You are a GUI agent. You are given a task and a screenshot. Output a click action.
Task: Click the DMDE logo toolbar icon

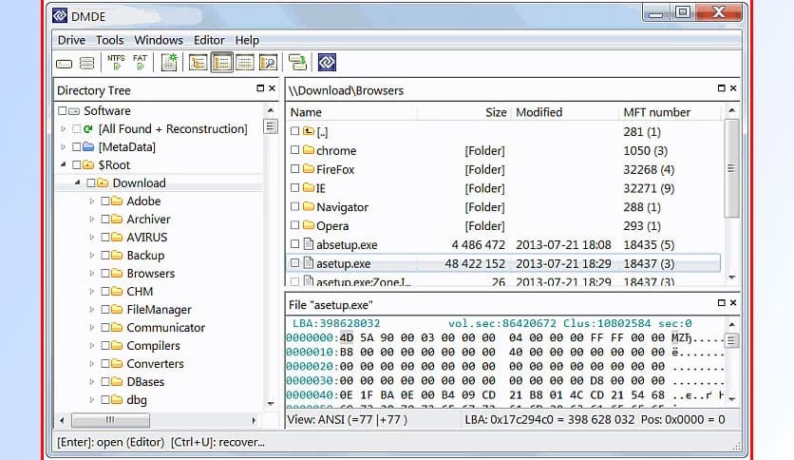[x=327, y=63]
